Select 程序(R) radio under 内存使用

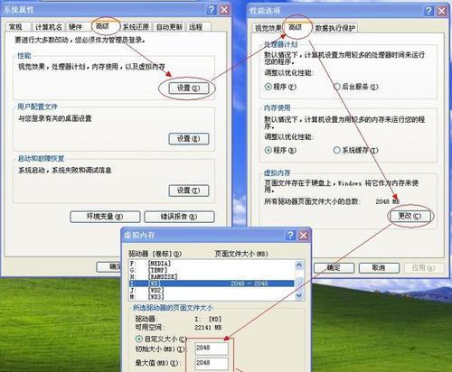280,150
